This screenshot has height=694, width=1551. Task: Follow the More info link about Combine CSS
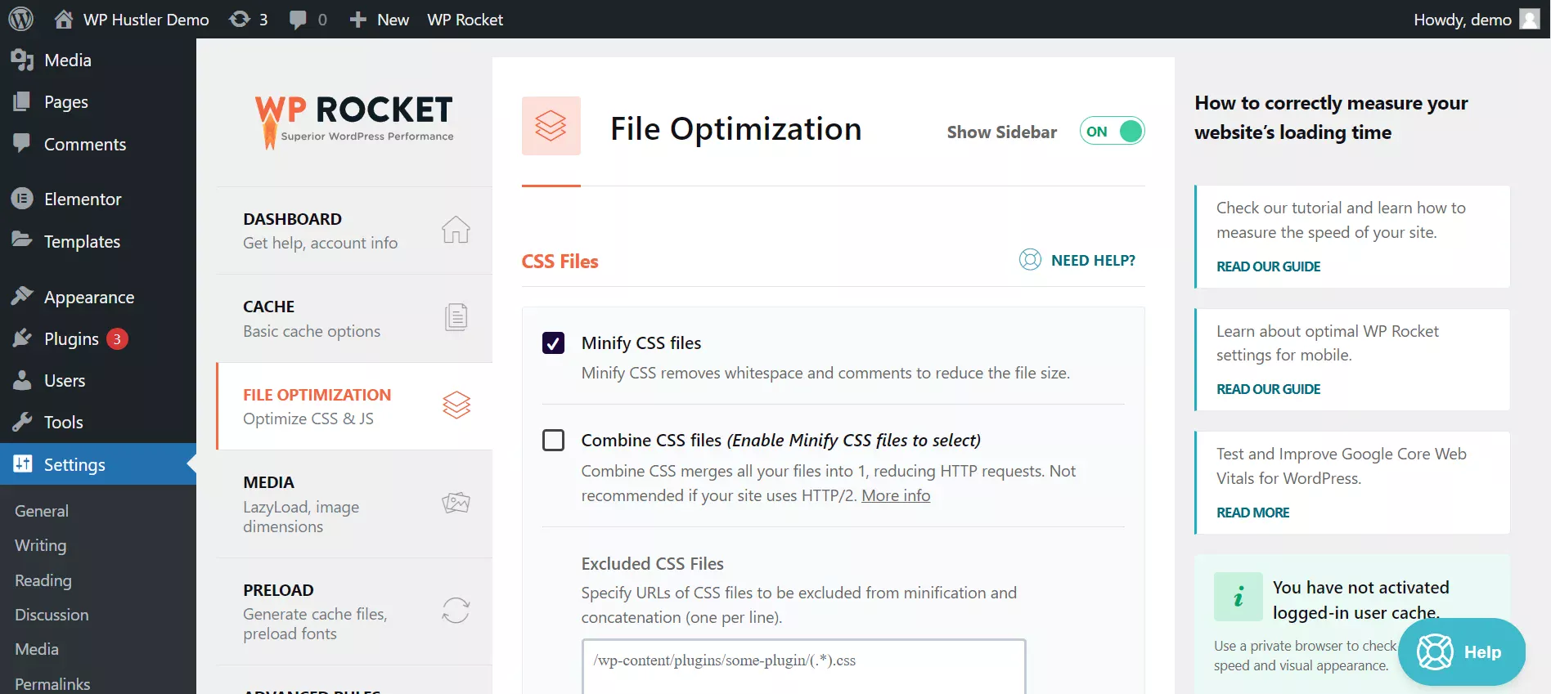896,495
